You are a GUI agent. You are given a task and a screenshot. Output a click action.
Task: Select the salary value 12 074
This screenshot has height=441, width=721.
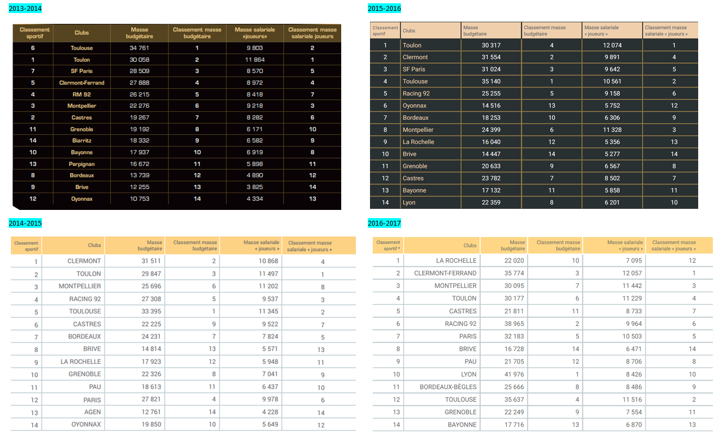612,45
